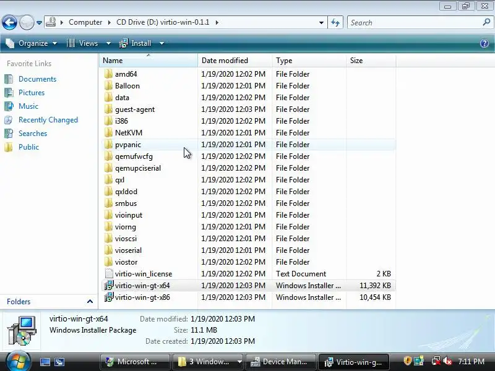
Task: Select the qemupciserial folder icon
Action: [x=108, y=168]
